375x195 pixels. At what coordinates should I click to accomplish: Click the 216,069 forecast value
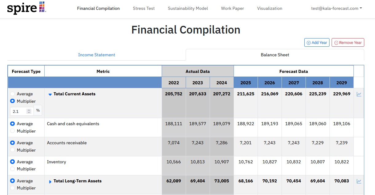[270, 94]
